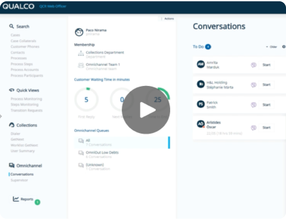The width and height of the screenshot is (286, 220).
Task: Start conversation with Aristides Óscar
Action: (266, 128)
